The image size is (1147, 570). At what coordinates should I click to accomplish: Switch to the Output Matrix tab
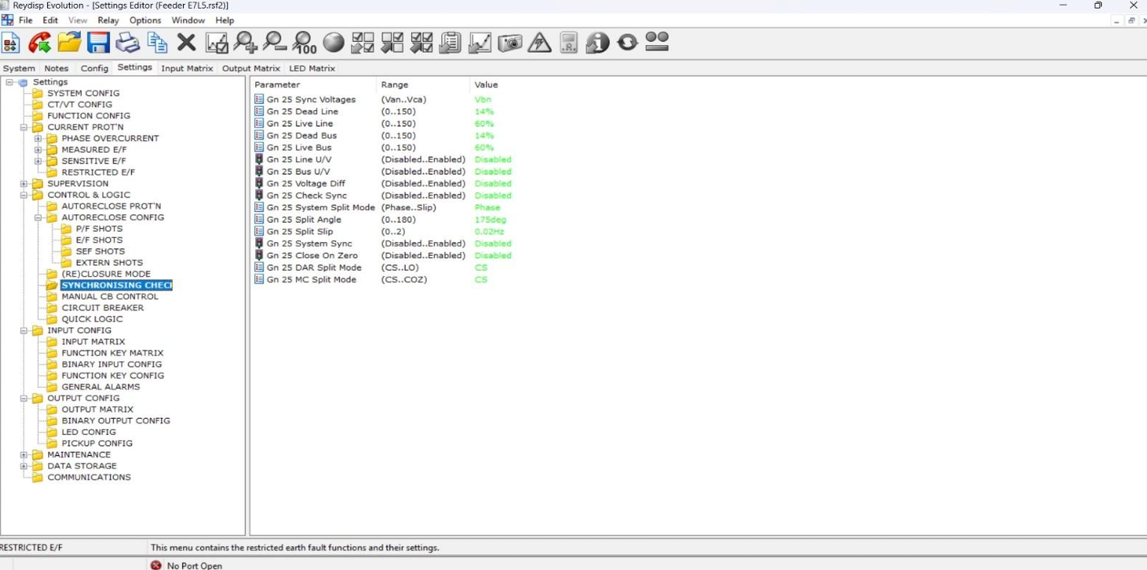coord(250,68)
